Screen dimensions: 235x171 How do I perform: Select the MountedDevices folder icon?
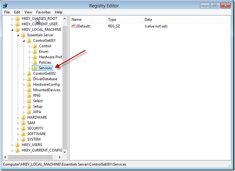point(29,90)
